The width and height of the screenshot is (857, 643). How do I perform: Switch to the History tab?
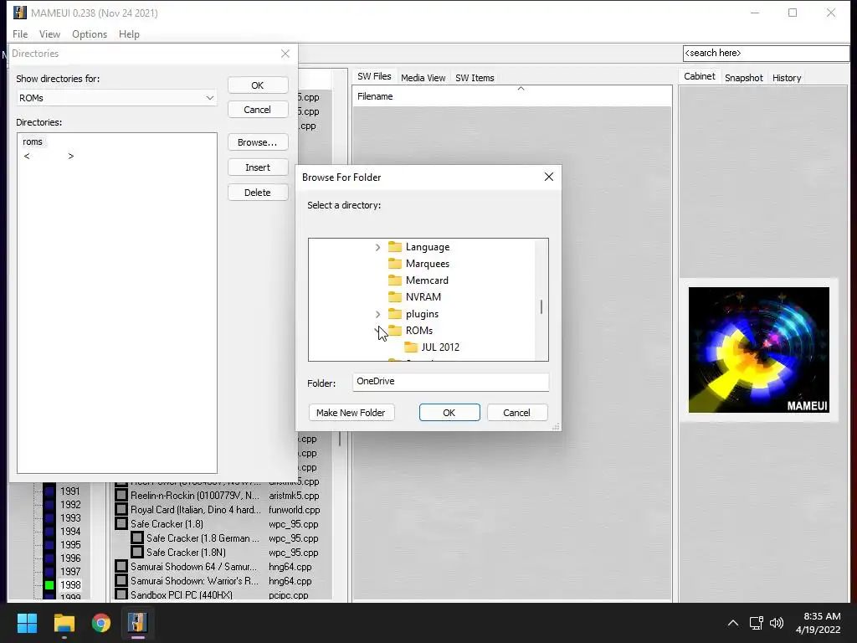(787, 78)
